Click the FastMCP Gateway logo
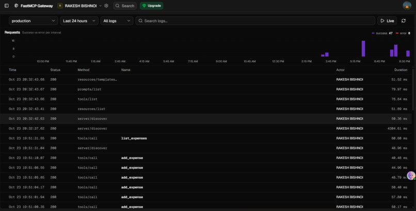The height and width of the screenshot is (211, 416). [x=16, y=6]
